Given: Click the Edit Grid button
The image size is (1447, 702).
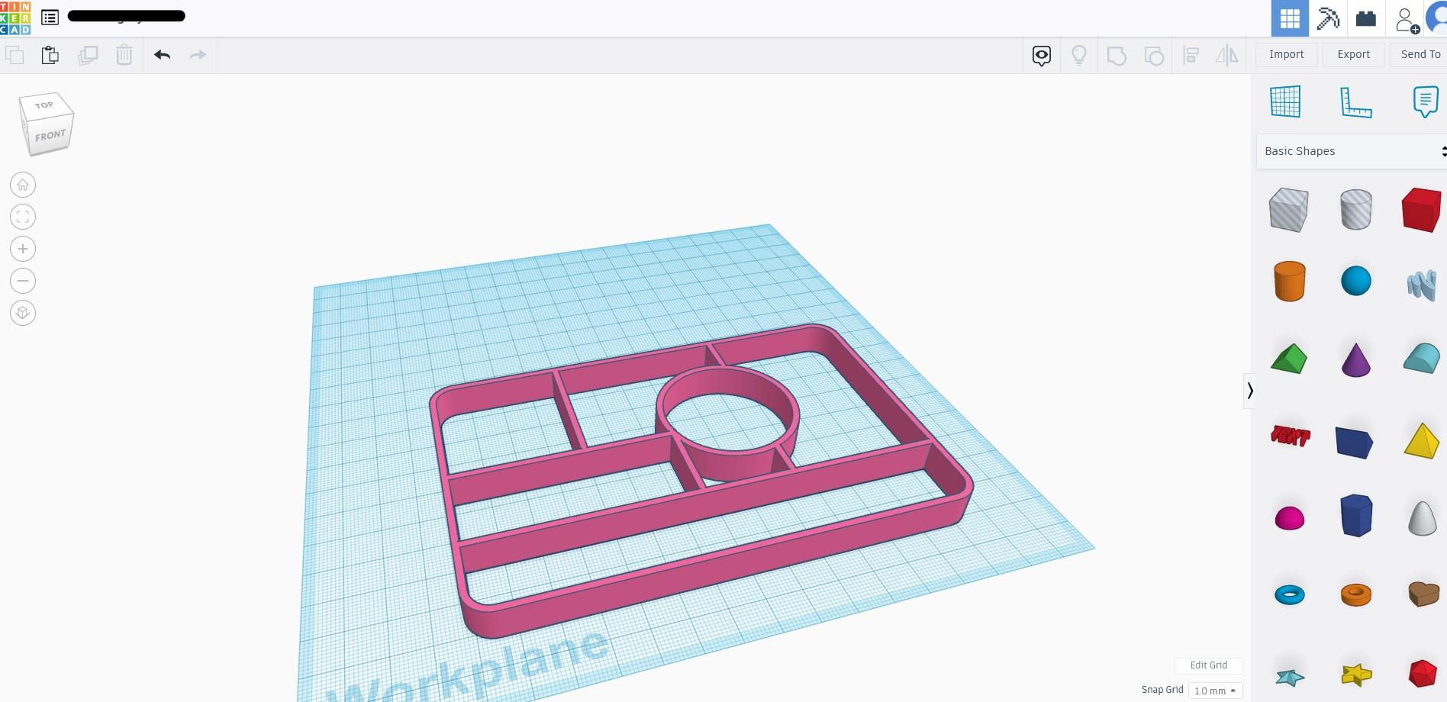Looking at the screenshot, I should coord(1209,665).
